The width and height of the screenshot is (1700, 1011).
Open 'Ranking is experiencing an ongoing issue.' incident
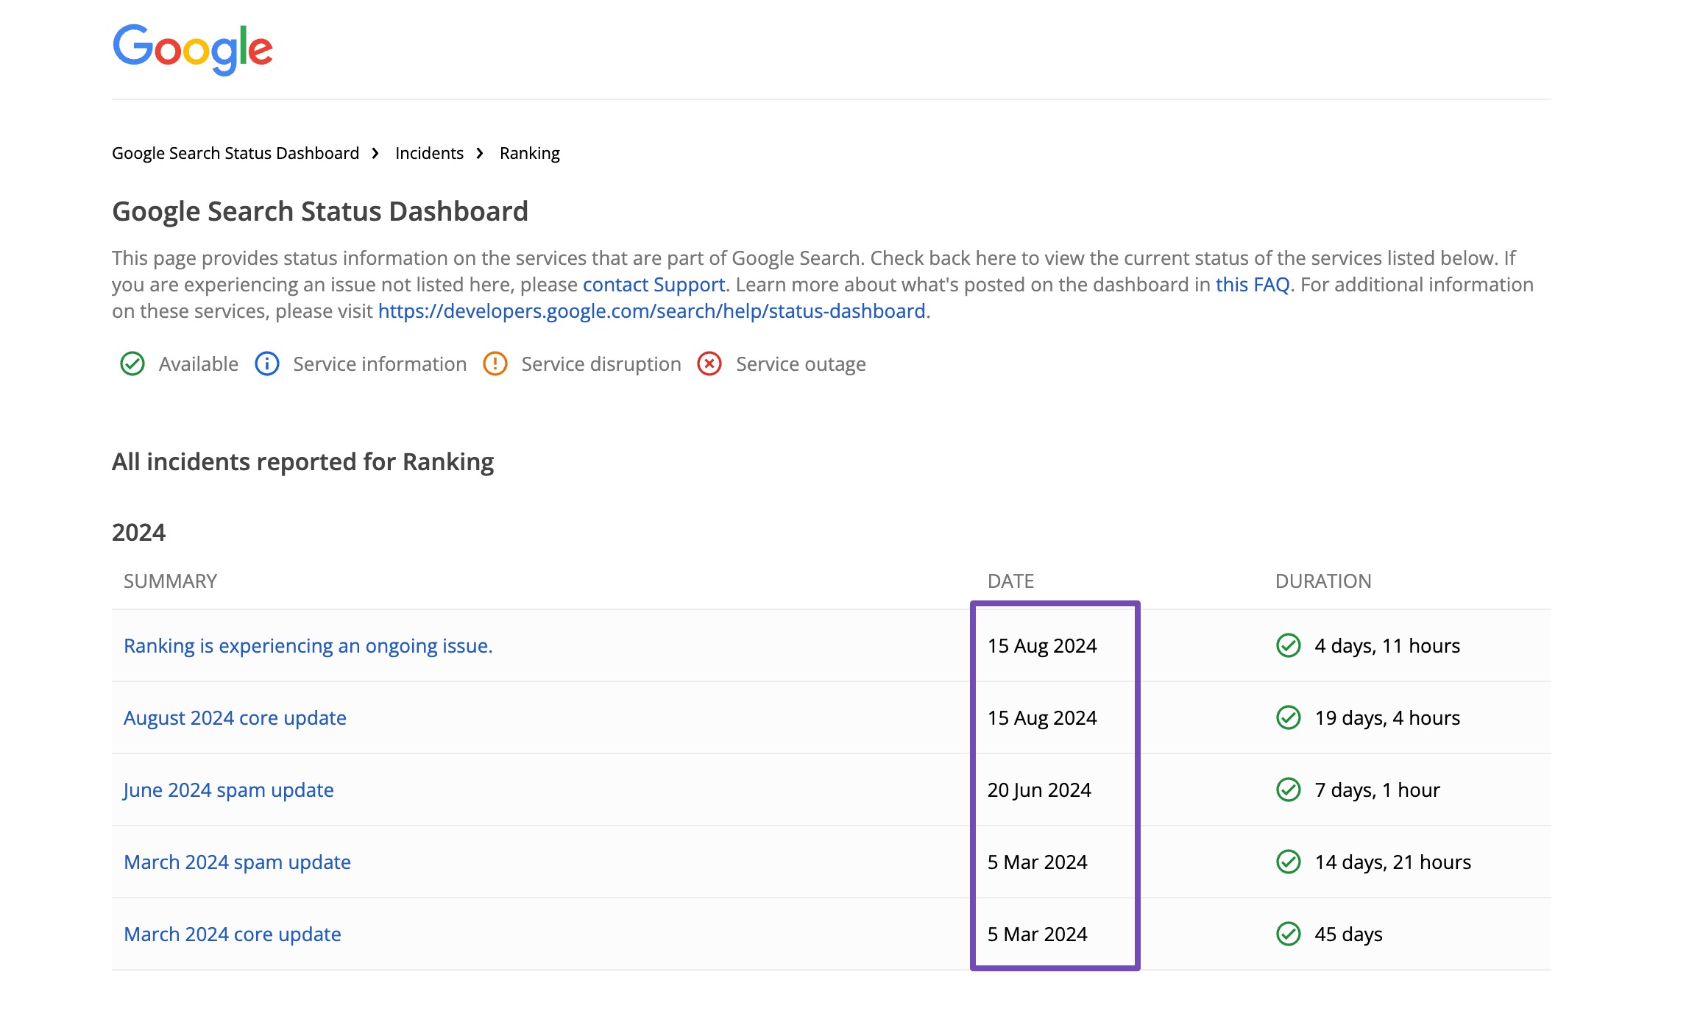(x=308, y=645)
